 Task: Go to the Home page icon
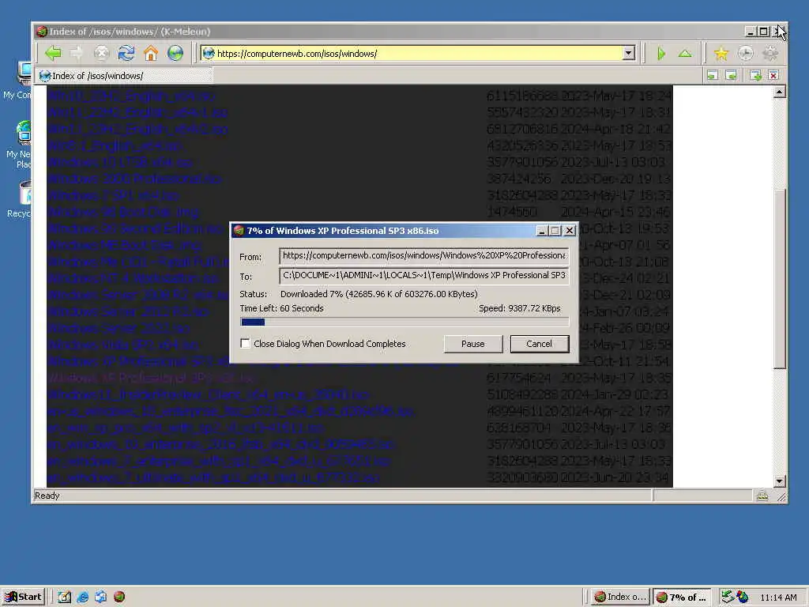point(151,53)
